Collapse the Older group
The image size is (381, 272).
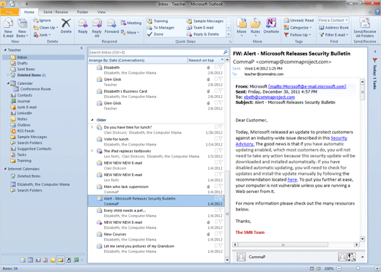[92, 120]
